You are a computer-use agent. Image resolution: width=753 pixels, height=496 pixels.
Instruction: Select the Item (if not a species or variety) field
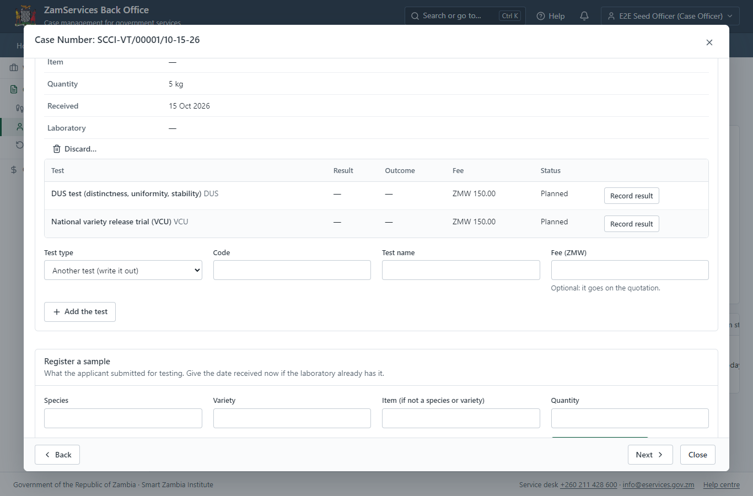point(461,418)
